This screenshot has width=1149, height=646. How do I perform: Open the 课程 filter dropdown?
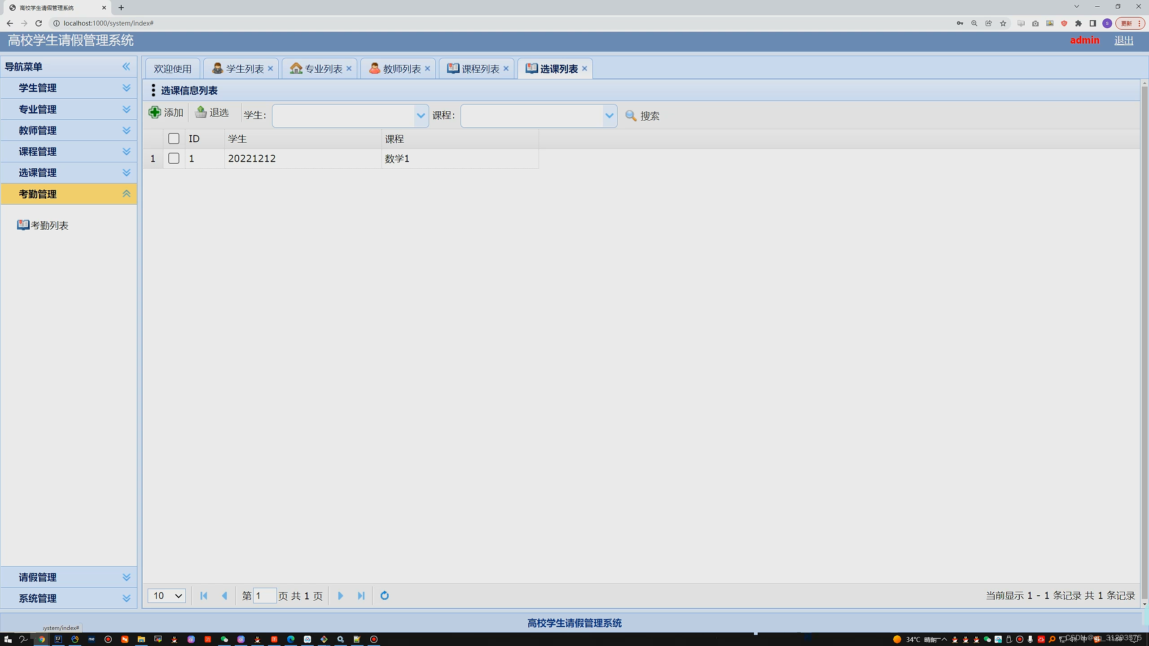click(x=609, y=116)
